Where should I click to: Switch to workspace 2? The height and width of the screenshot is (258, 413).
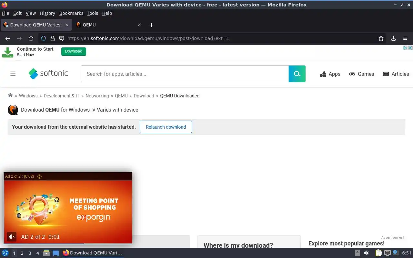(22, 253)
